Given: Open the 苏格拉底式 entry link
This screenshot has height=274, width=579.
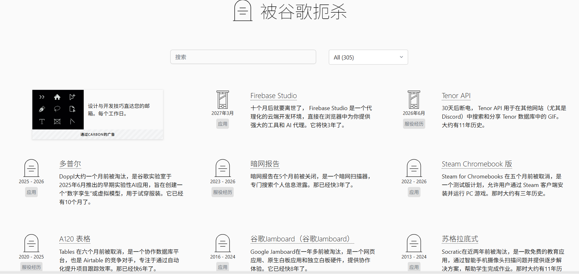Looking at the screenshot, I should 460,239.
